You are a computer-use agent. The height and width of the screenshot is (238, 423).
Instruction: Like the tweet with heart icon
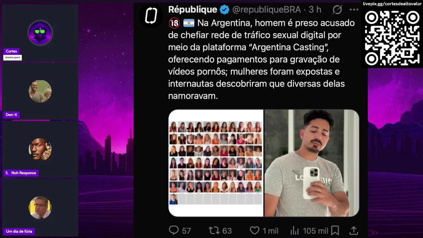[254, 230]
